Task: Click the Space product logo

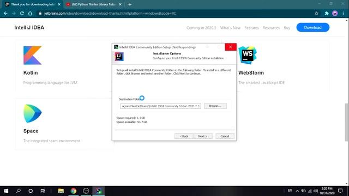Action: [33, 114]
